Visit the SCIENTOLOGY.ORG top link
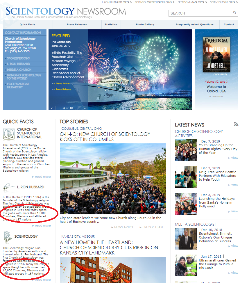249x283 pixels. pos(224,2)
